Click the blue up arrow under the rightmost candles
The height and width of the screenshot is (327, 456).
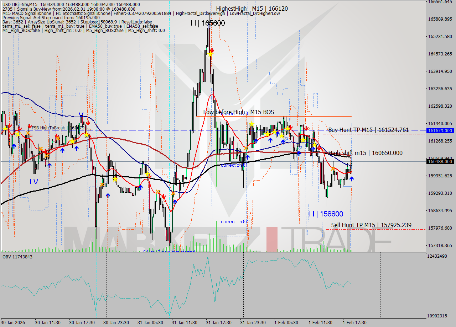click(351, 179)
